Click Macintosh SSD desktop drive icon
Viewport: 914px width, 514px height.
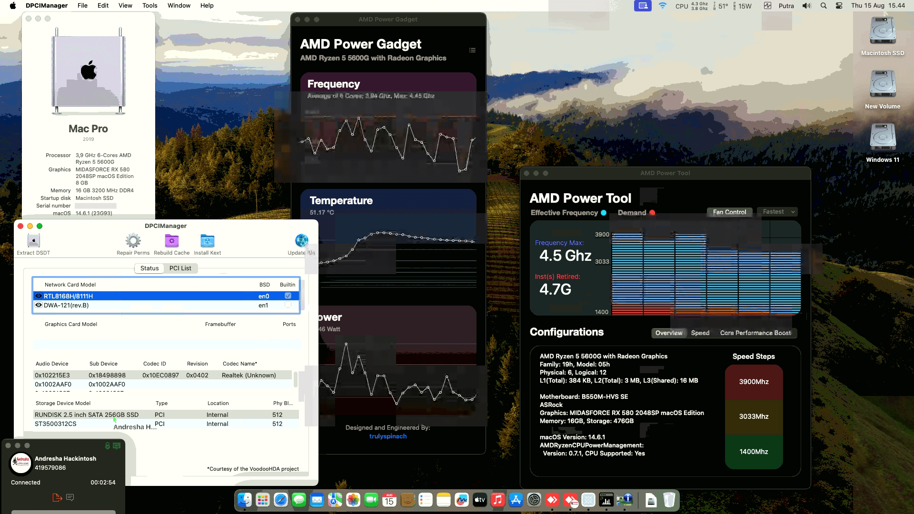pyautogui.click(x=883, y=31)
